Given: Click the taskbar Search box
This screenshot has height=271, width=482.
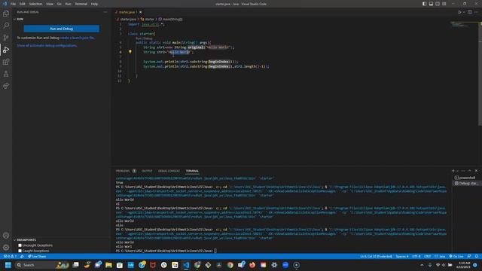Looking at the screenshot, I should coord(41,265).
